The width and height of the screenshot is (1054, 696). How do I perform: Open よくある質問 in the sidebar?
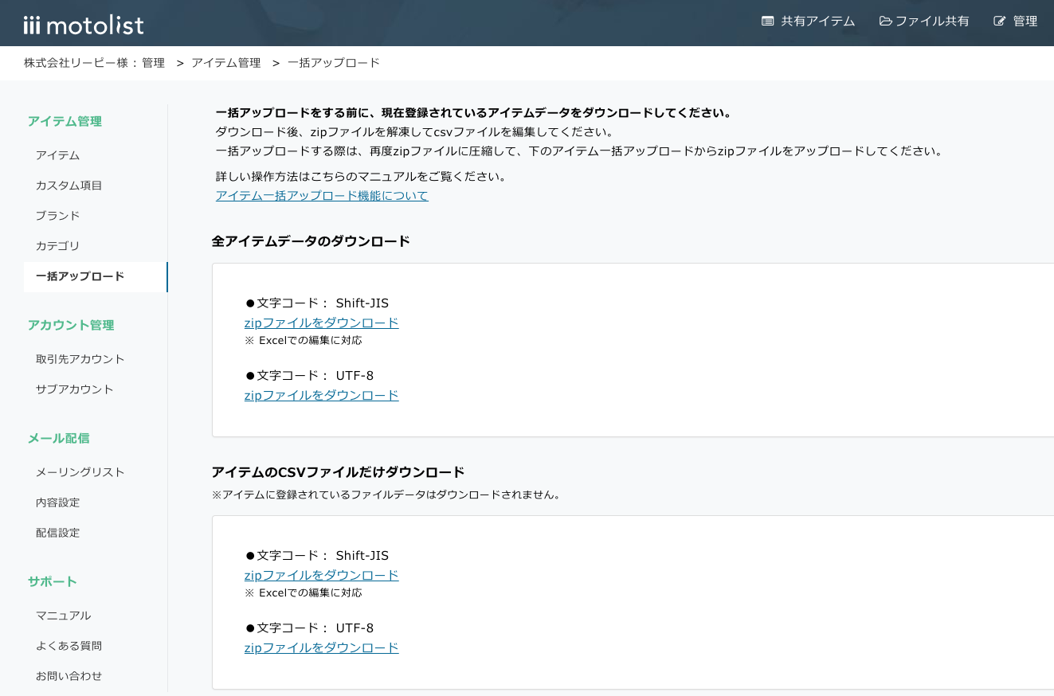click(69, 646)
